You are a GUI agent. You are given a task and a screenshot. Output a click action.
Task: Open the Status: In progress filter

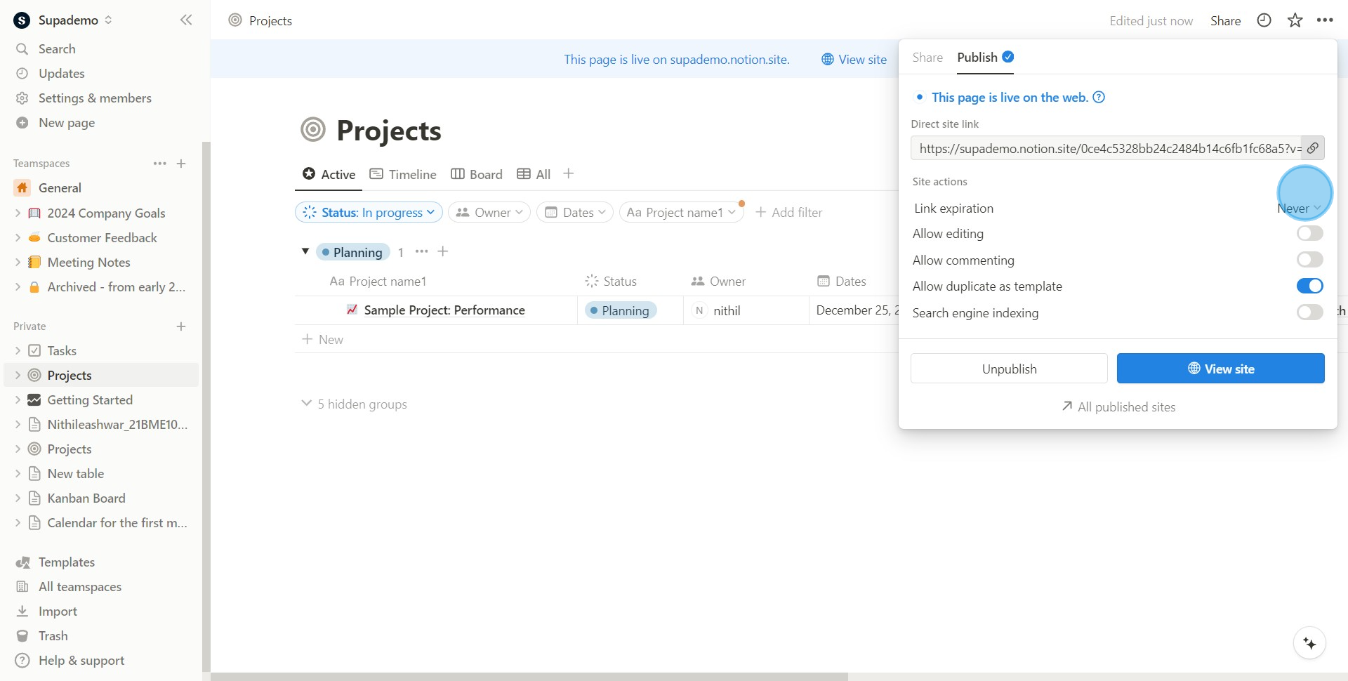[x=369, y=212]
